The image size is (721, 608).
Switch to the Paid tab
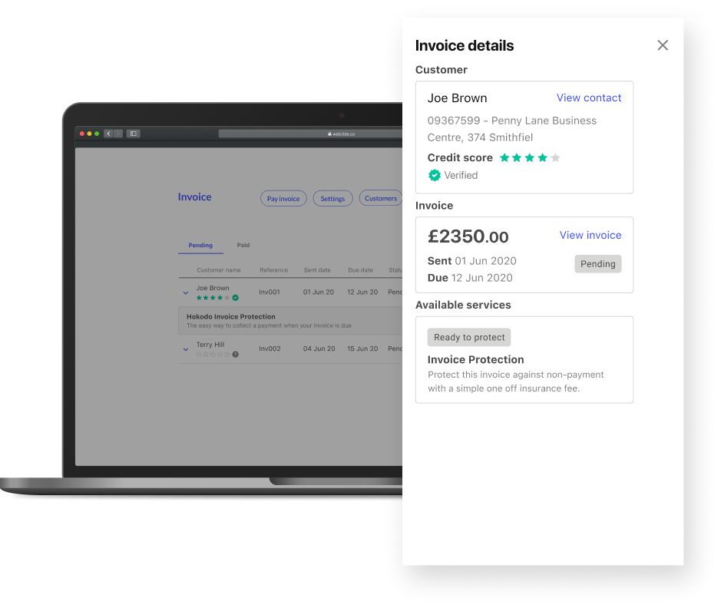tap(243, 245)
